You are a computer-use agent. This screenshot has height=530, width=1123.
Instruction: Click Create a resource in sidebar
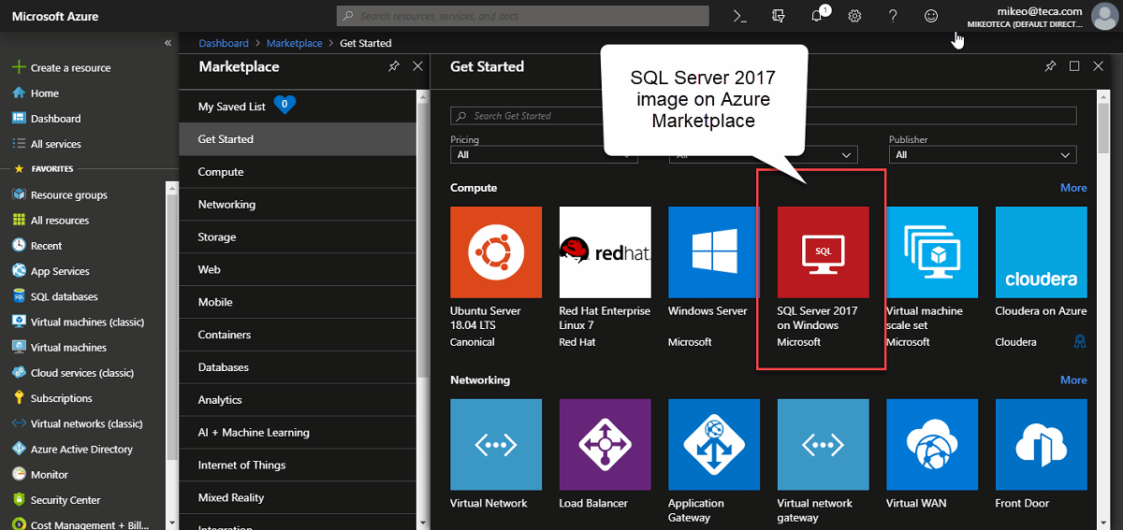click(70, 68)
